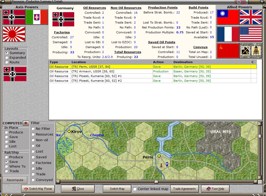Choose the Summary layout
The width and height of the screenshot is (266, 196).
click(x=15, y=53)
